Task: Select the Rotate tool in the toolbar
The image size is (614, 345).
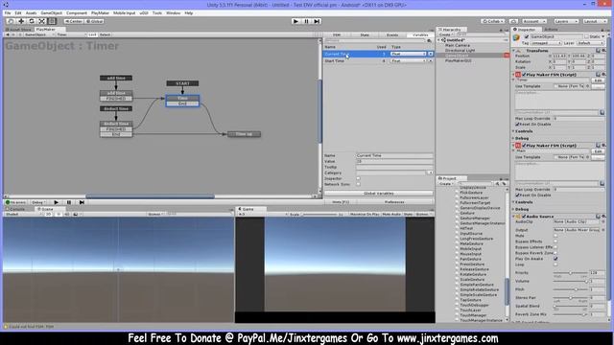Action: coord(32,21)
